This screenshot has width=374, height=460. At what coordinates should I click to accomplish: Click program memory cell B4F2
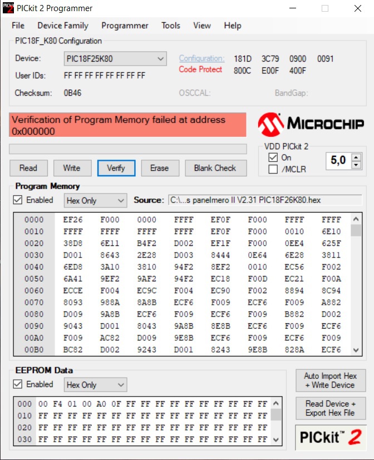click(x=146, y=243)
